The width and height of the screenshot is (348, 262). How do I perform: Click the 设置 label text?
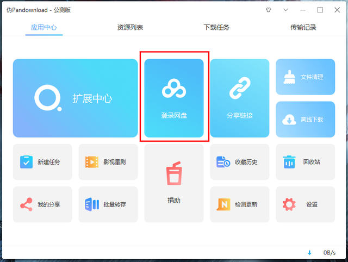coord(312,204)
